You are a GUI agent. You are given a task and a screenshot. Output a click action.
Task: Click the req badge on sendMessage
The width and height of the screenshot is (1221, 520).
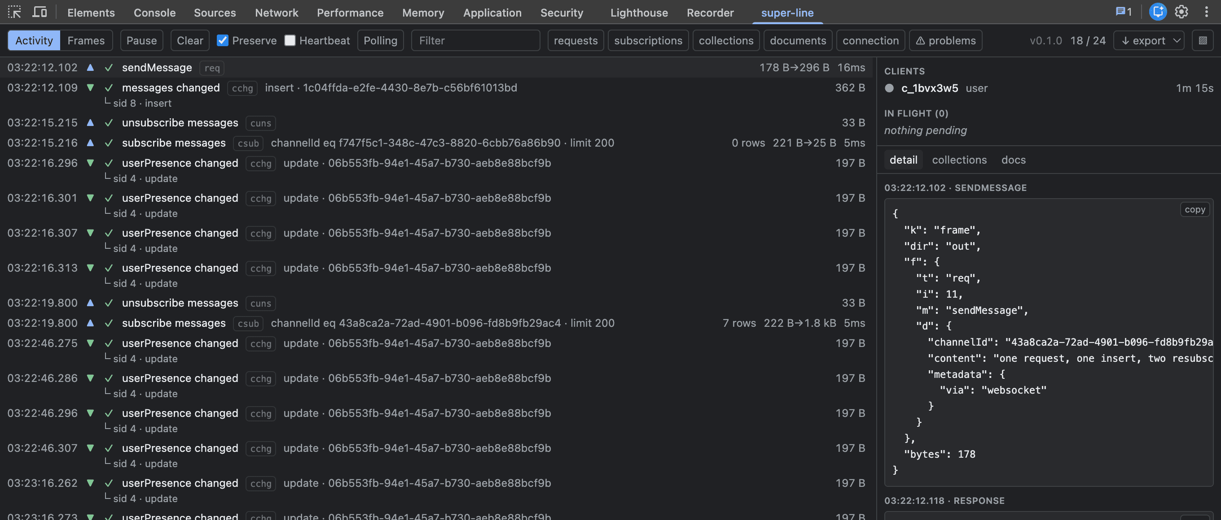(212, 68)
